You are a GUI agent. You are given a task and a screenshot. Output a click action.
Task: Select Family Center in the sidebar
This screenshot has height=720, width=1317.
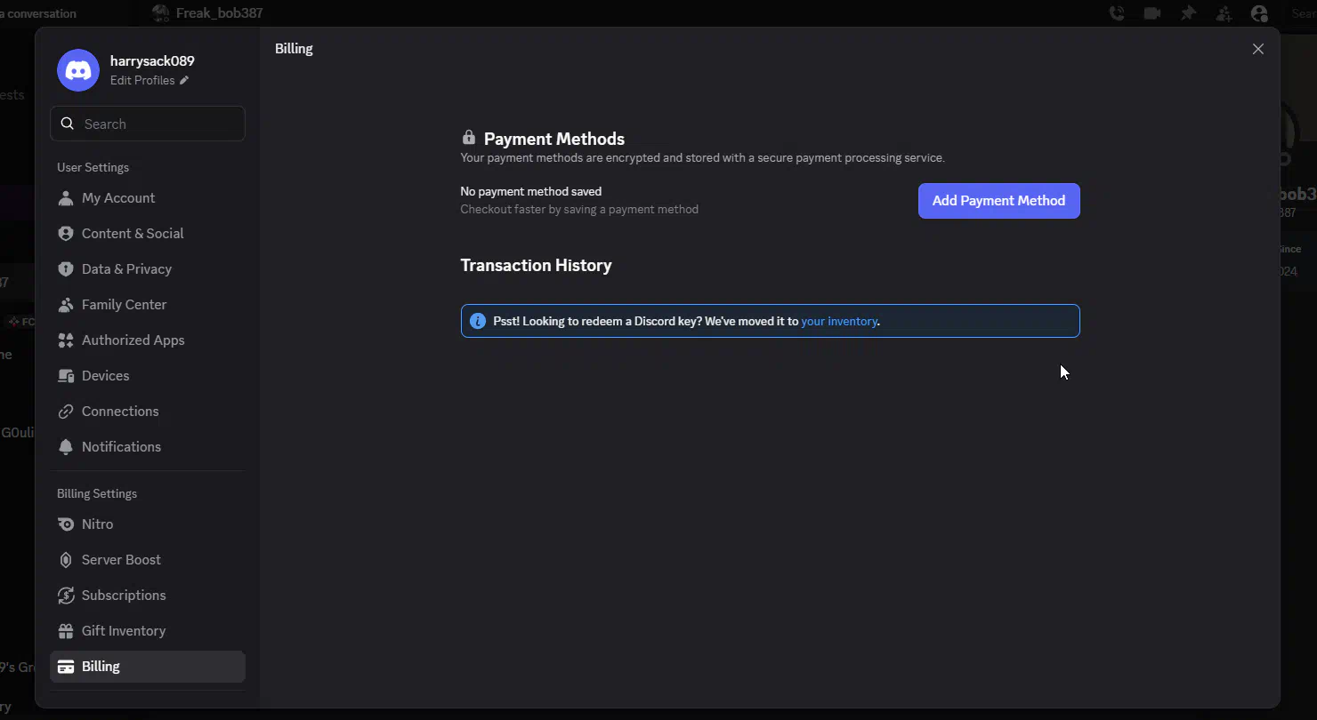pyautogui.click(x=124, y=305)
